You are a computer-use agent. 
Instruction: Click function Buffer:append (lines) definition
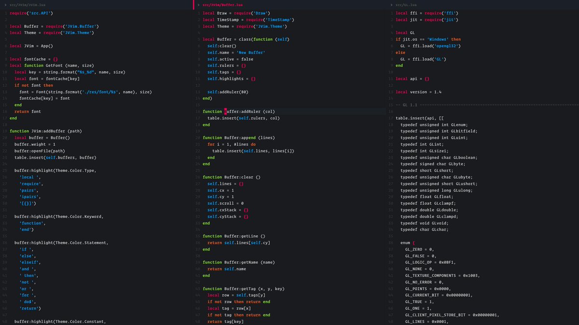[x=239, y=138]
